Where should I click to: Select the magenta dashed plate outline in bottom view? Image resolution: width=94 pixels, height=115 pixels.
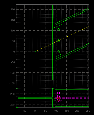coord(58,99)
